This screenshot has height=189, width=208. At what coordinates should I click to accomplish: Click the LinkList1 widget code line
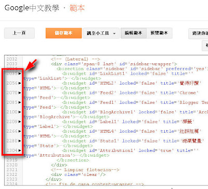pos(127,74)
